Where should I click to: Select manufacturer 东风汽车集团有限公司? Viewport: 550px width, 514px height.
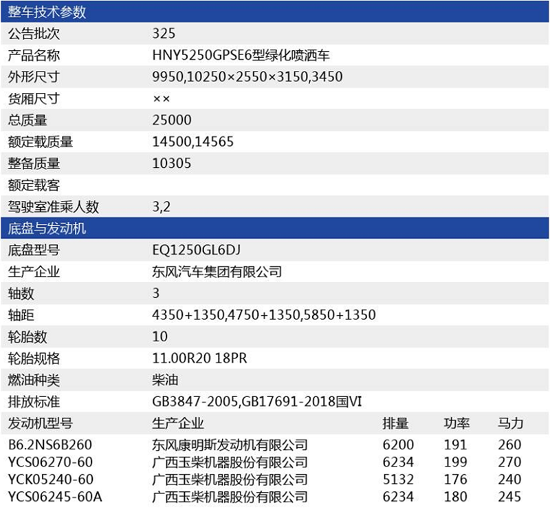pyautogui.click(x=217, y=271)
